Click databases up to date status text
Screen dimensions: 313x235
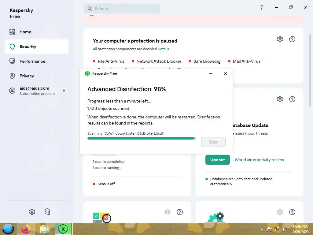241,181
